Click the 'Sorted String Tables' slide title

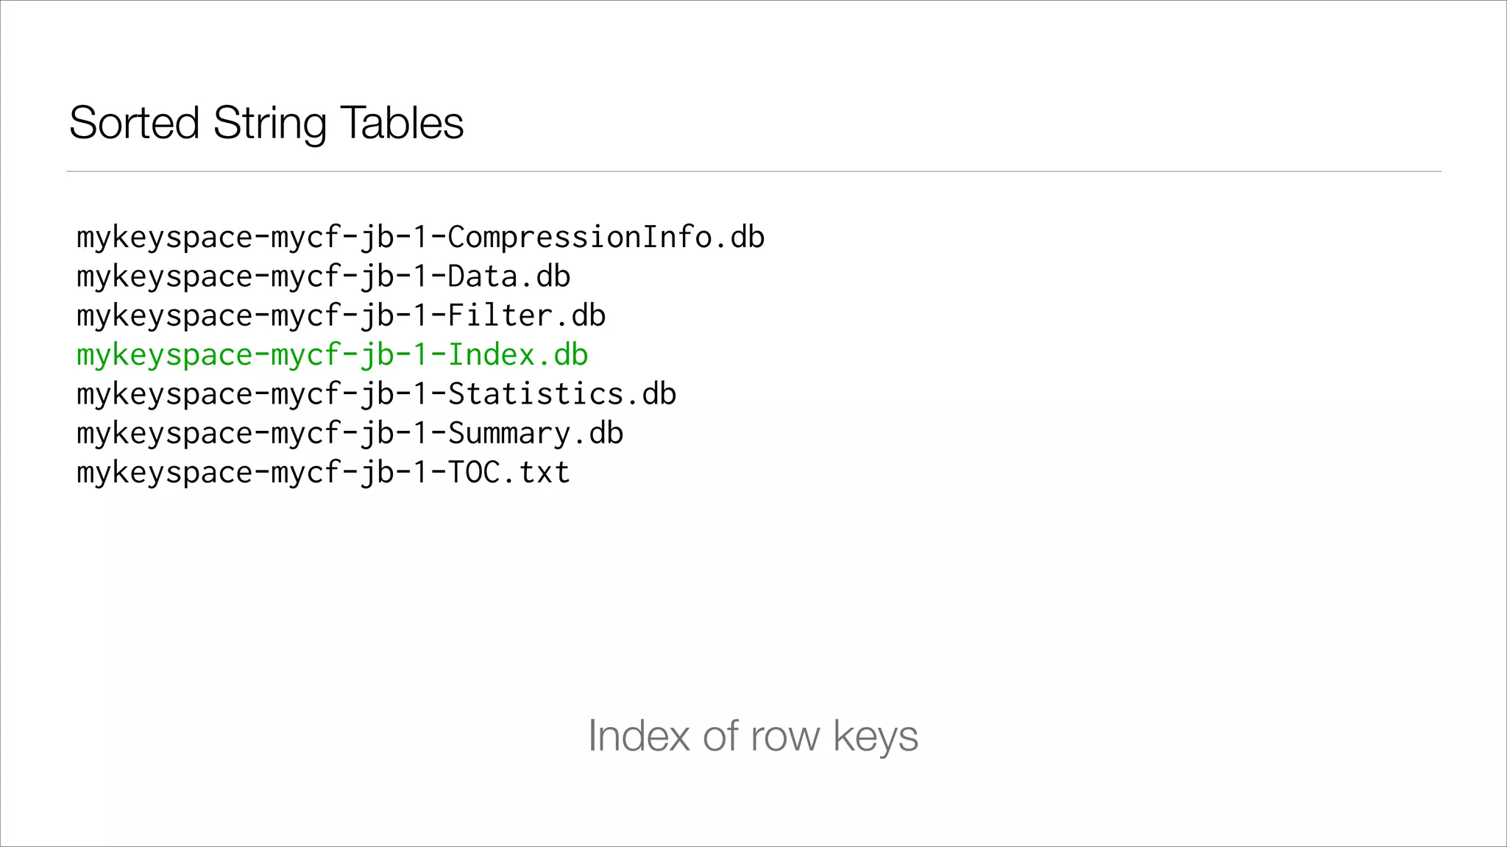click(x=266, y=123)
